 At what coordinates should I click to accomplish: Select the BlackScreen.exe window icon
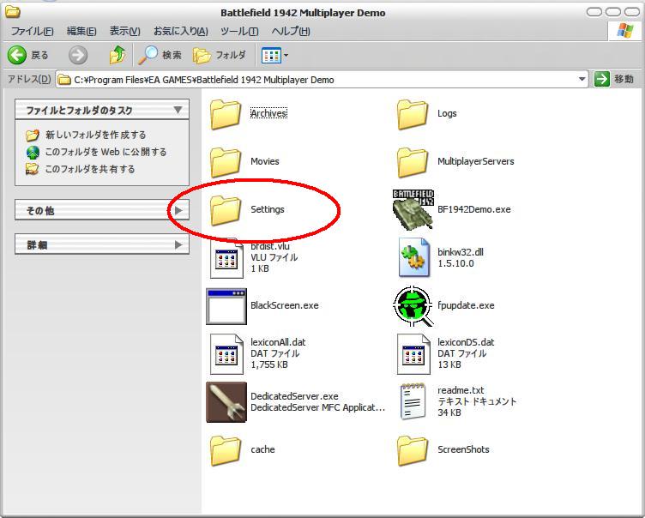point(226,306)
